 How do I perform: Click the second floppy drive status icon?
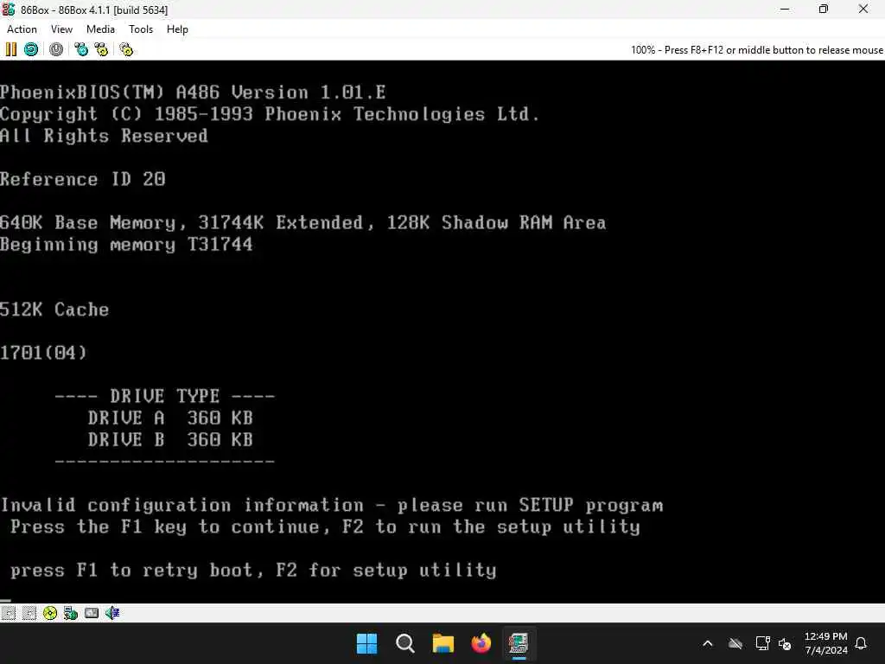[x=29, y=613]
